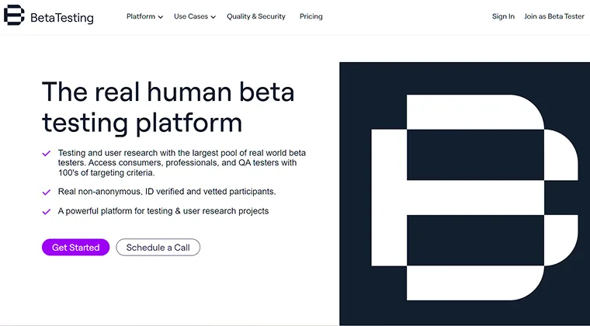The height and width of the screenshot is (326, 590).
Task: Expand the Platform dropdown chevron
Action: pos(161,17)
